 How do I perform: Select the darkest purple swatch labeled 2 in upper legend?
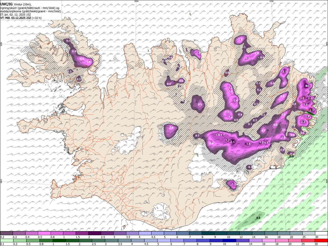[x=94, y=233]
